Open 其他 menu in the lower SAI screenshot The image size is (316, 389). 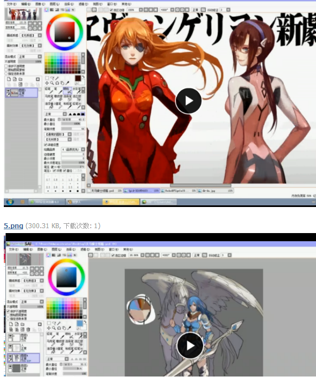point(128,249)
